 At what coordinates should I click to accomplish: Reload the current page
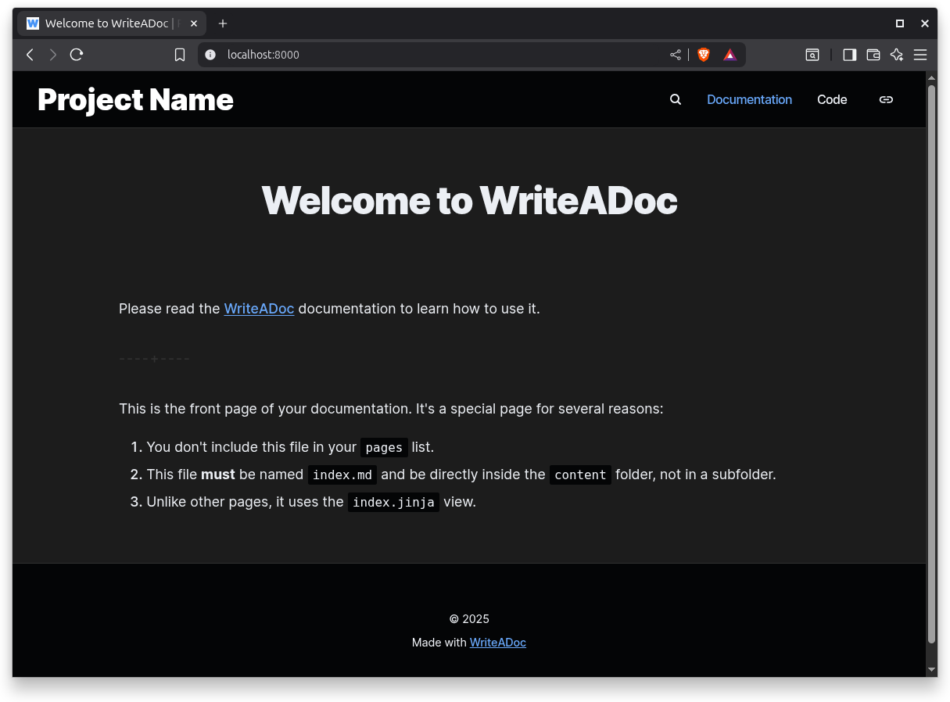[x=76, y=55]
